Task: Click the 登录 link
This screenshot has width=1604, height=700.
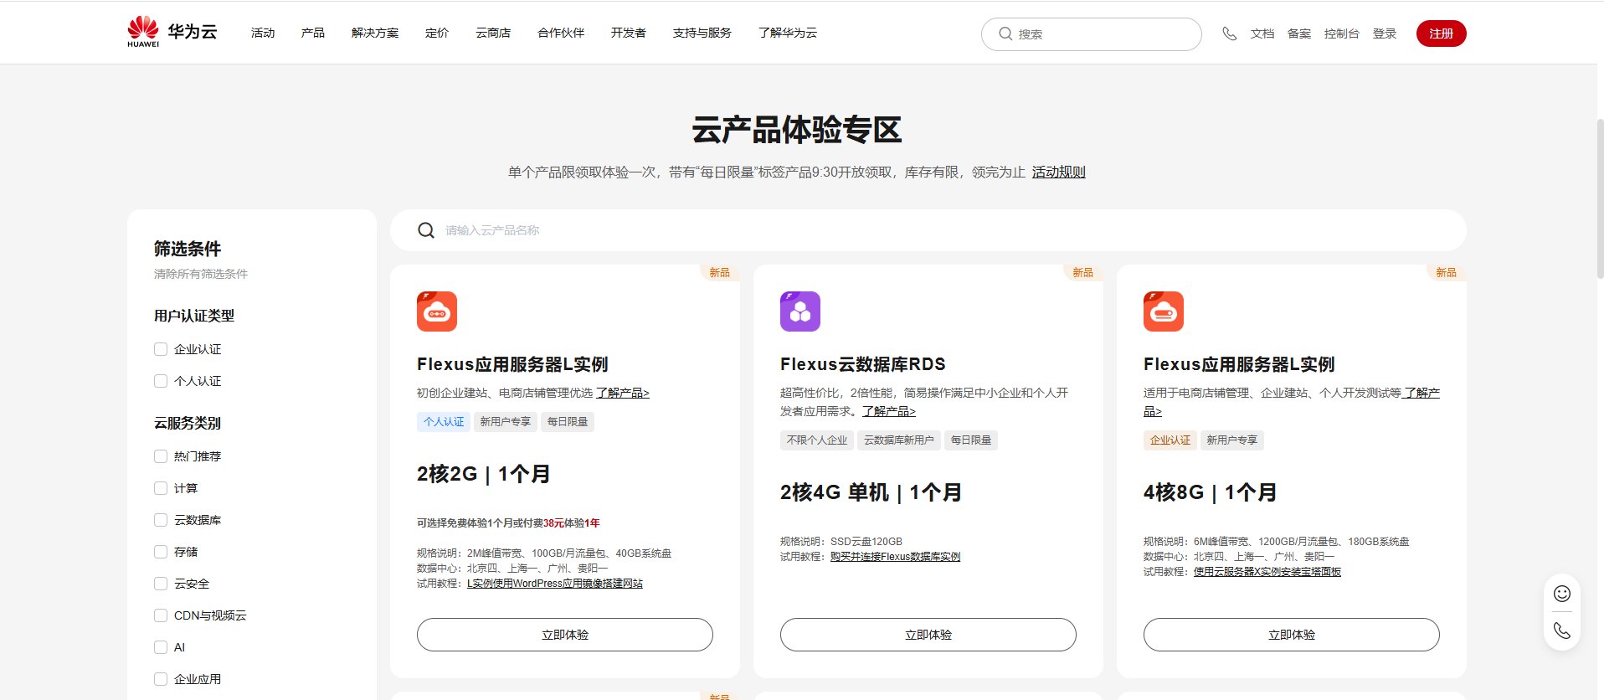Action: coord(1385,33)
